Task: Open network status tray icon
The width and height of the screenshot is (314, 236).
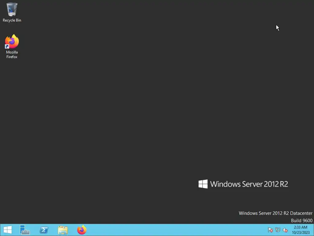Action: (x=278, y=230)
